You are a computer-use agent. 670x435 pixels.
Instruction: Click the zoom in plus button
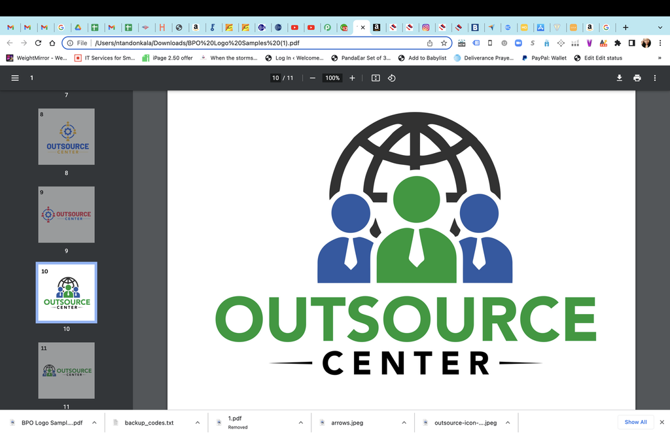(352, 78)
